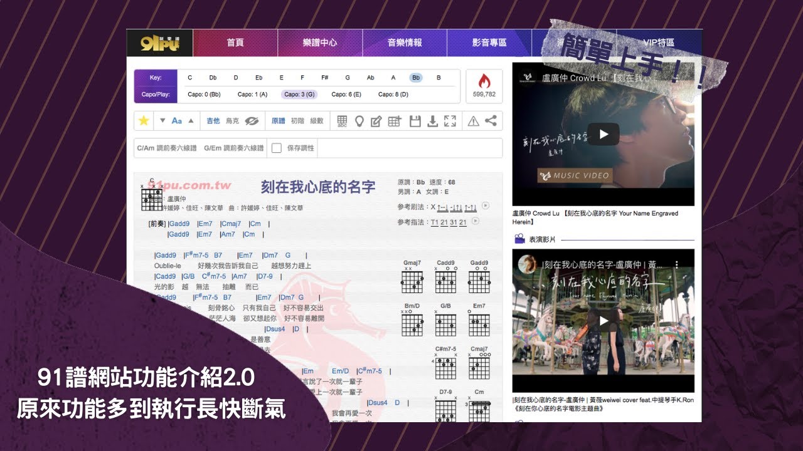Open 音樂情報 navigation tab
The image size is (803, 451).
click(x=405, y=43)
